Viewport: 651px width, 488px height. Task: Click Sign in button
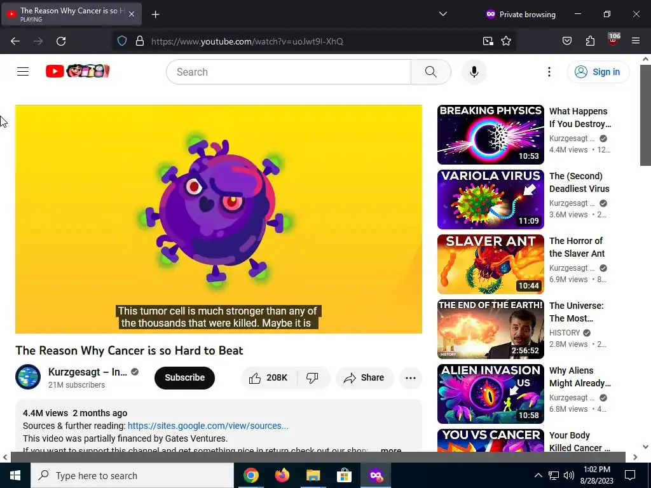598,72
